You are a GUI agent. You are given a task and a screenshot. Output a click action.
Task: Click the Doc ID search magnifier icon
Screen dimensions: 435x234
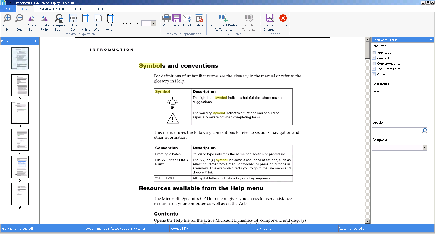(424, 130)
